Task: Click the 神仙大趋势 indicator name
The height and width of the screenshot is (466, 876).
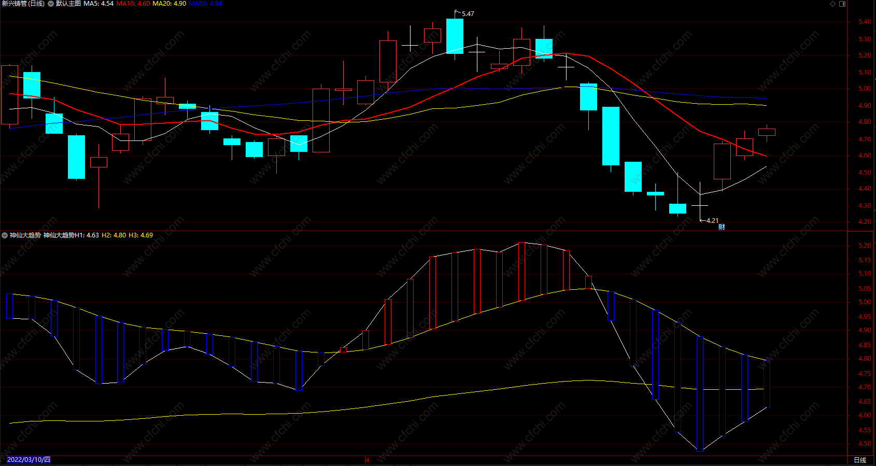Action: (25, 235)
